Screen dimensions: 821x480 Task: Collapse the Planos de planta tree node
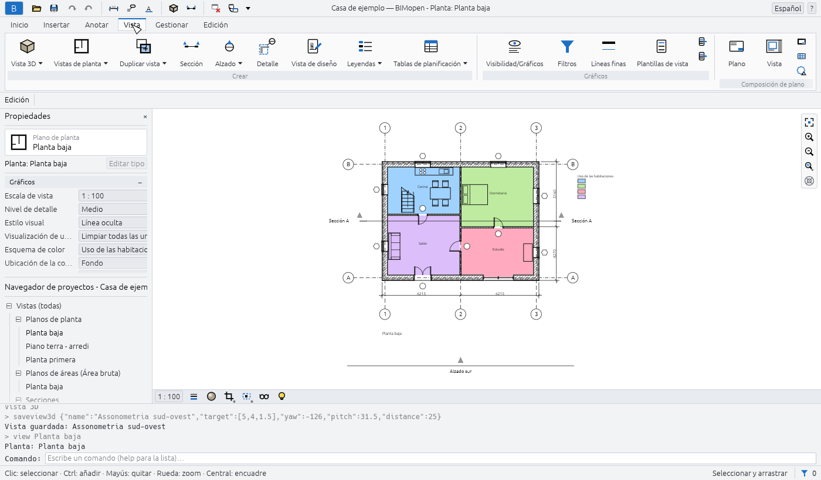pos(19,320)
